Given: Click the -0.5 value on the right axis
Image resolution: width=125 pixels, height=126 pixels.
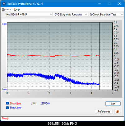Looking at the screenshot, I should [116, 90].
